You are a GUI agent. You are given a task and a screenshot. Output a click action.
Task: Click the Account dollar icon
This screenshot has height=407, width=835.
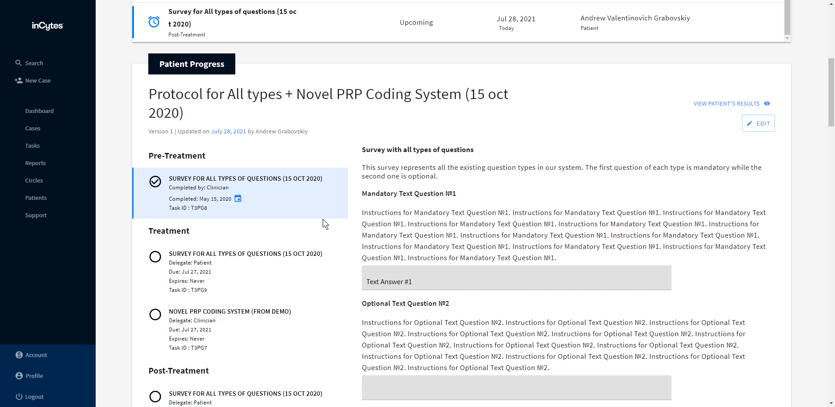pyautogui.click(x=19, y=355)
